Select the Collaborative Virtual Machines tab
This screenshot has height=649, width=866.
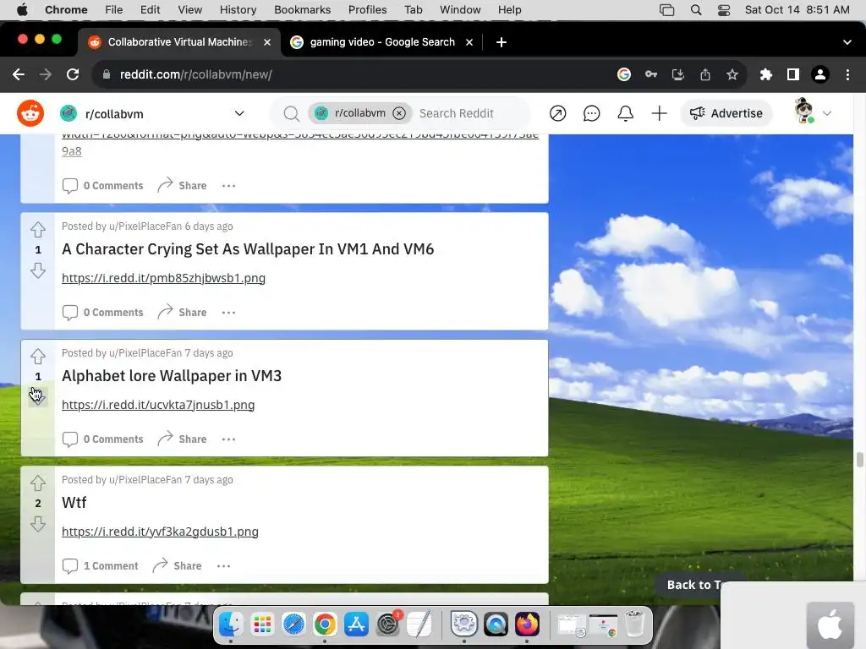click(179, 42)
